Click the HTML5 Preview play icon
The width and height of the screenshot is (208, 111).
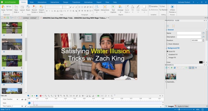[x=172, y=7]
